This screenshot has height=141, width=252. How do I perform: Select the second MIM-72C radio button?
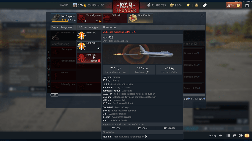point(99,49)
